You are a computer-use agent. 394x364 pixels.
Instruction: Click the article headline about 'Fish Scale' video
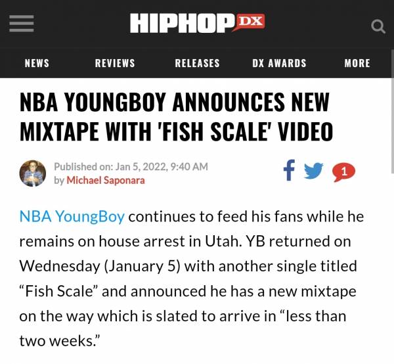point(176,117)
